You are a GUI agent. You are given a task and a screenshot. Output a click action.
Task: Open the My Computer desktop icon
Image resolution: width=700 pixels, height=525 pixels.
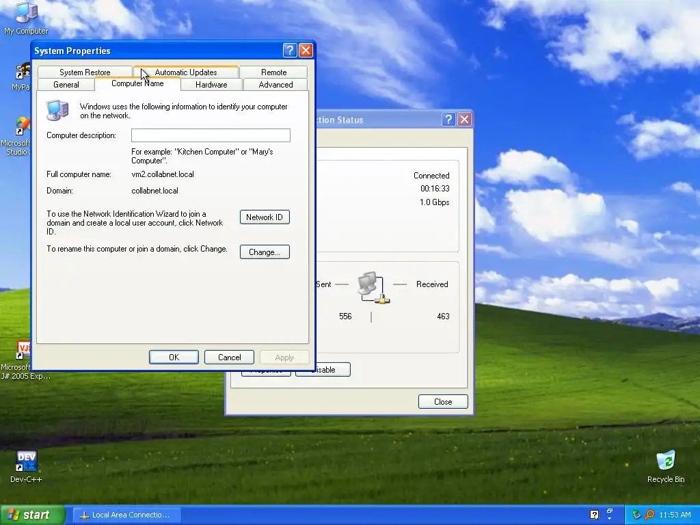point(26,18)
